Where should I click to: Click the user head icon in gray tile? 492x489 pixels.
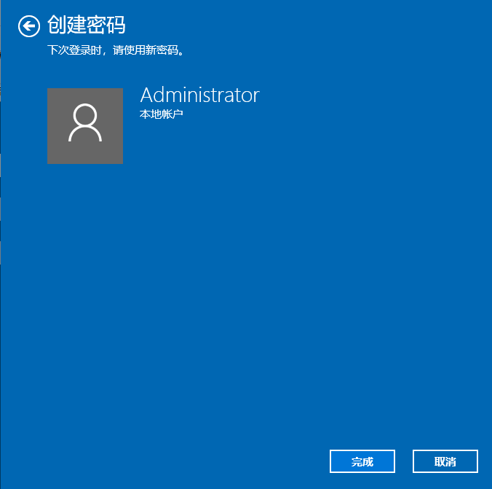pyautogui.click(x=85, y=123)
